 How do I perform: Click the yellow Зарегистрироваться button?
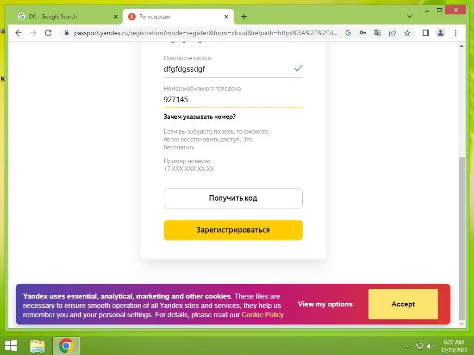click(x=233, y=230)
